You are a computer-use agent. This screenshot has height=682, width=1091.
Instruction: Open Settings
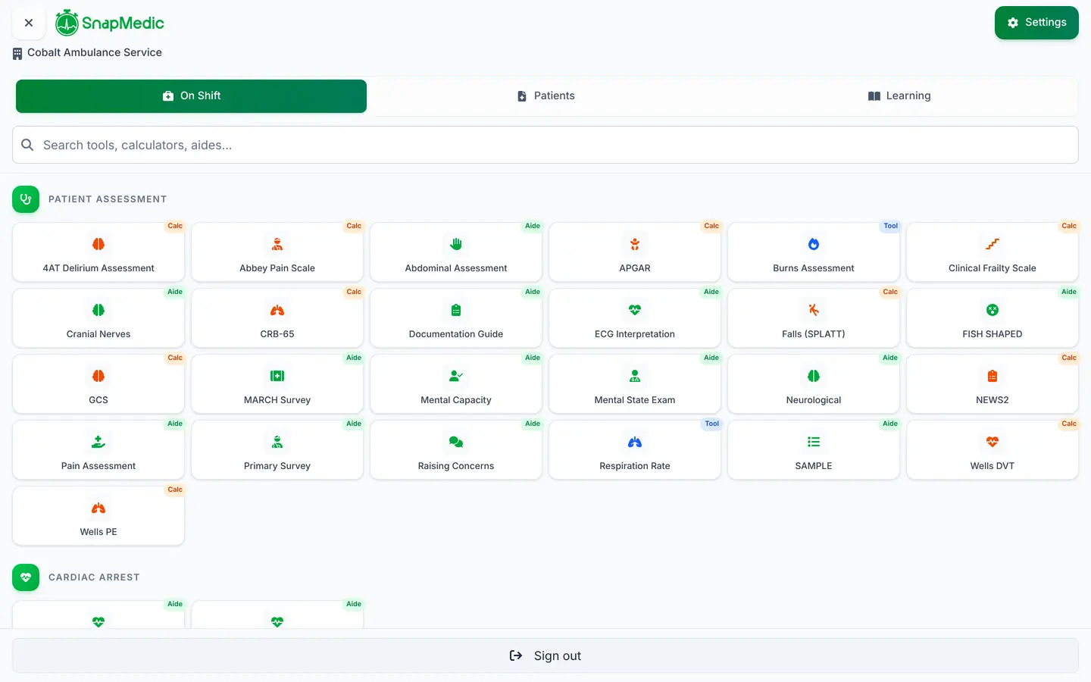pos(1036,23)
